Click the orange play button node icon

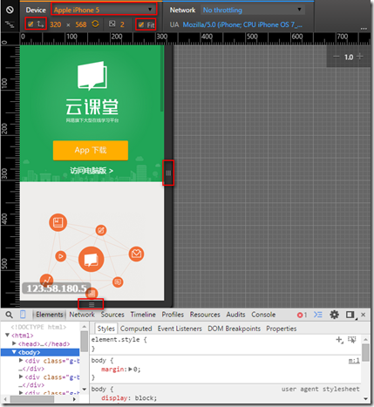60,256
